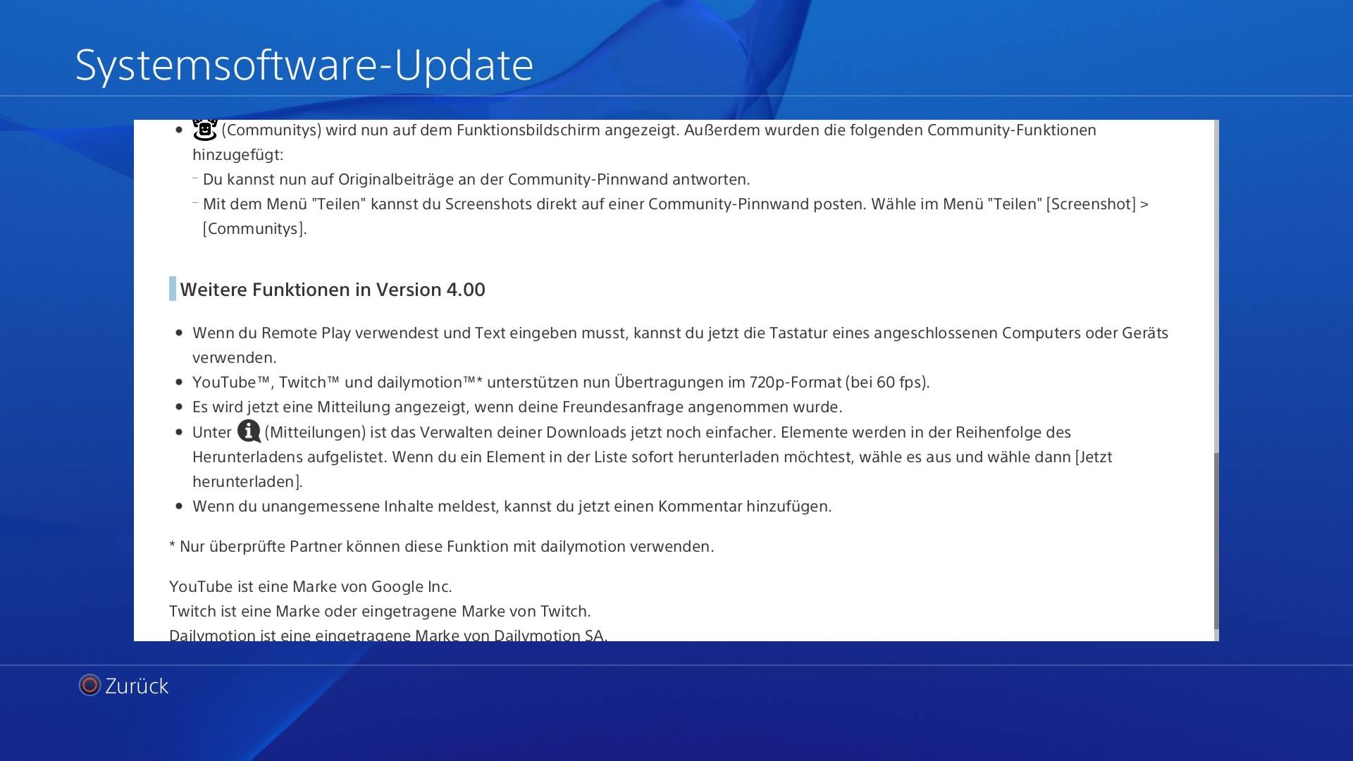Click the Twitch trademark notice line
The image size is (1353, 761).
(x=380, y=612)
